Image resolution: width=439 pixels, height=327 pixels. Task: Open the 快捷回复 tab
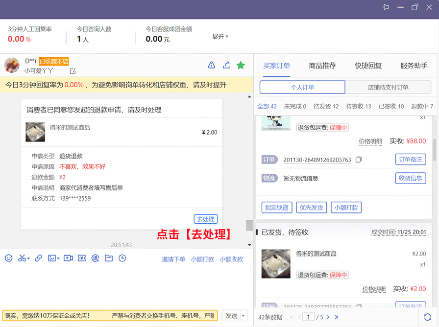tap(368, 66)
